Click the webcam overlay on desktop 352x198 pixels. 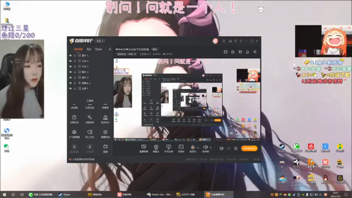click(x=22, y=79)
